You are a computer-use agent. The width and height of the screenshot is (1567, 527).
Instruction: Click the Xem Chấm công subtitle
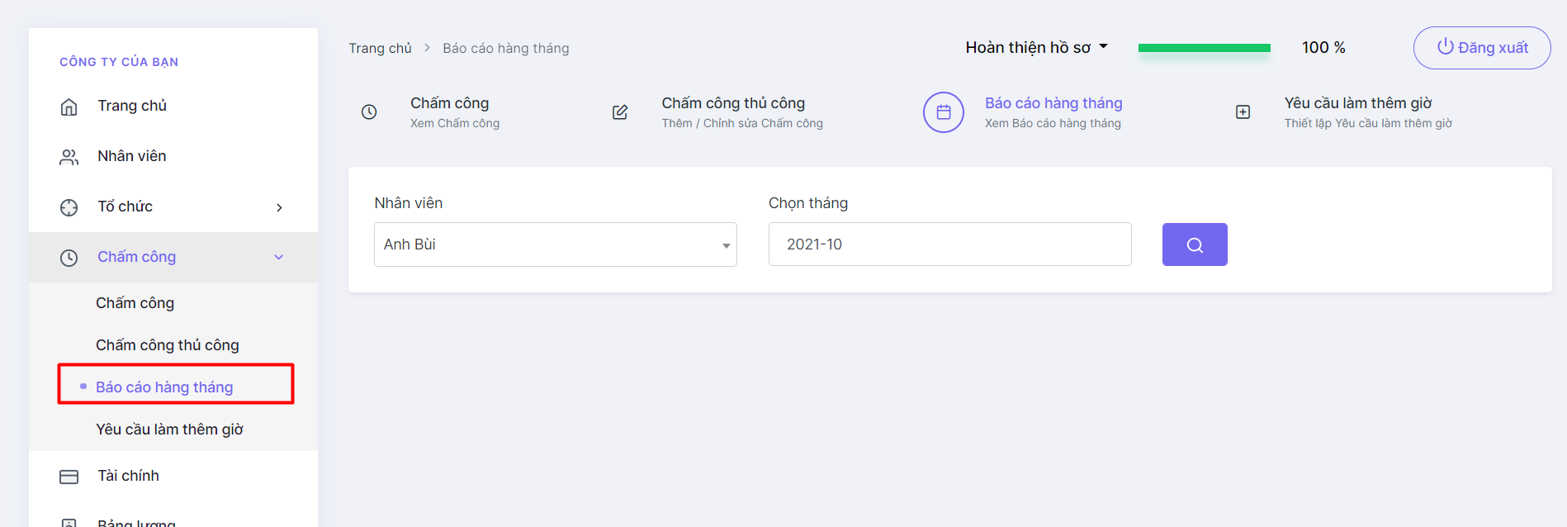pyautogui.click(x=455, y=123)
